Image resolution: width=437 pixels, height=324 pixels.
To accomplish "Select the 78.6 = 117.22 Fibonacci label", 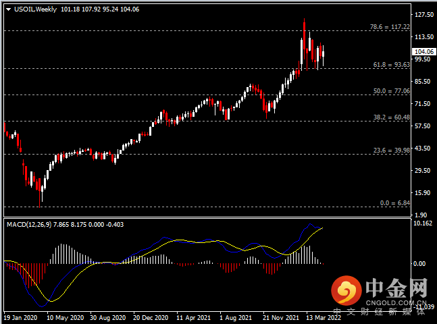I will click(x=390, y=27).
